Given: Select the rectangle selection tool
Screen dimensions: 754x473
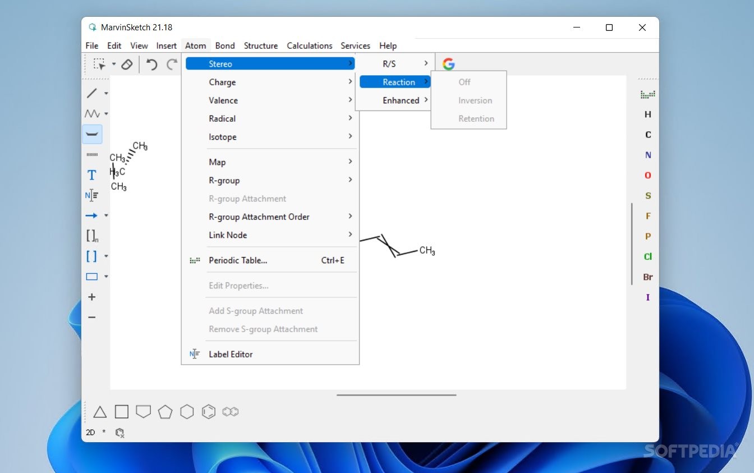Looking at the screenshot, I should click(x=99, y=64).
